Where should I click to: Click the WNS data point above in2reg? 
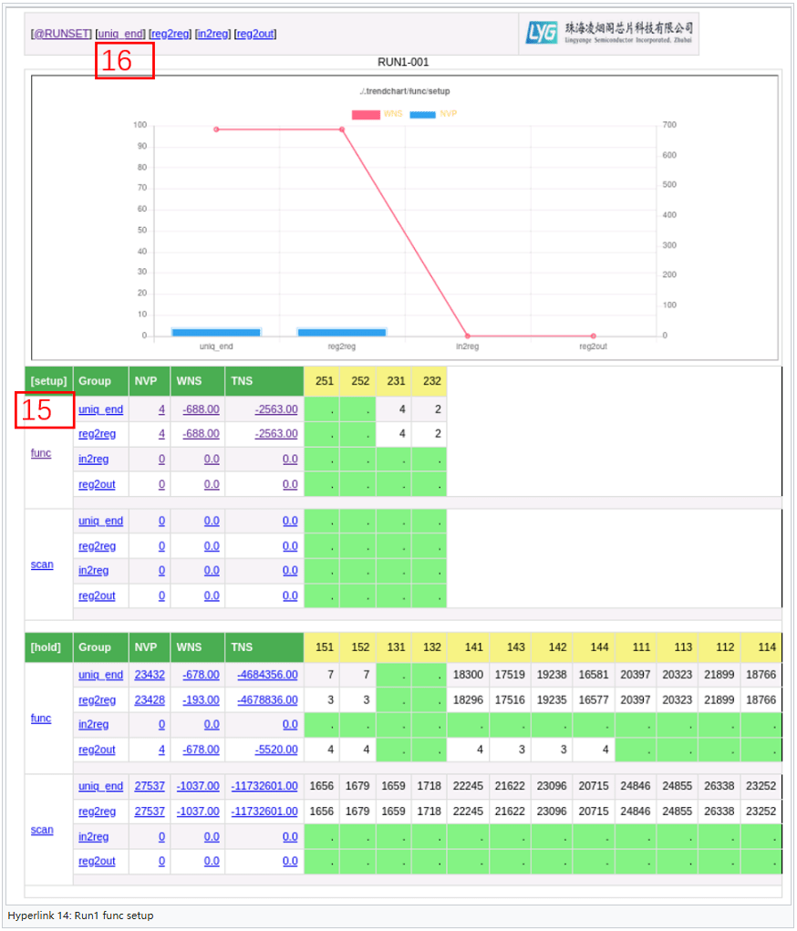point(468,336)
